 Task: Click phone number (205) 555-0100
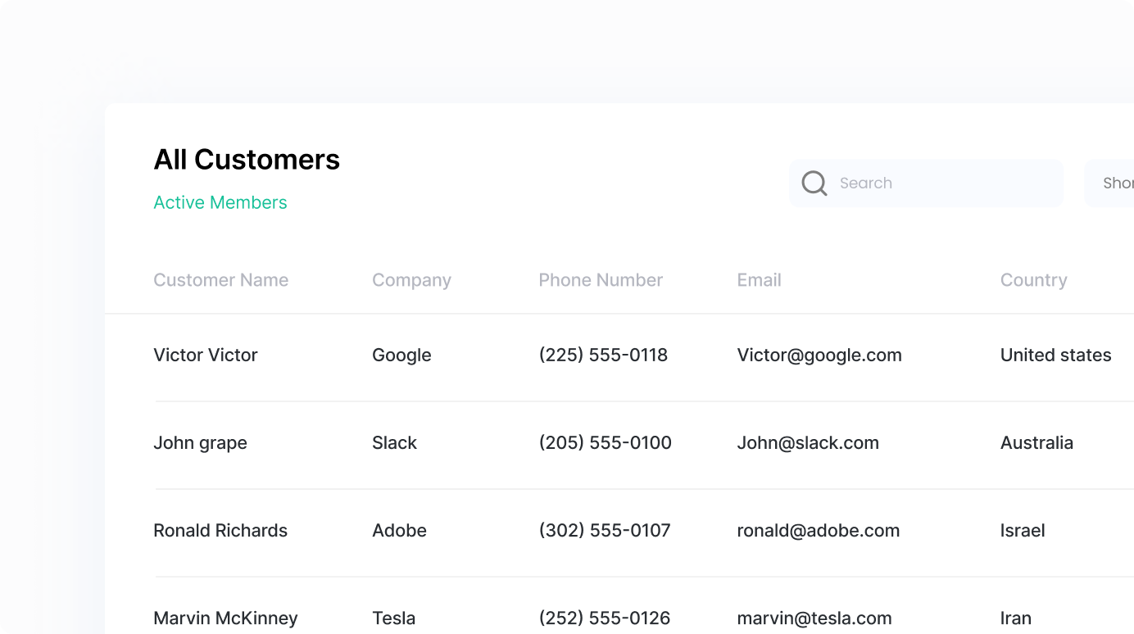pyautogui.click(x=605, y=442)
